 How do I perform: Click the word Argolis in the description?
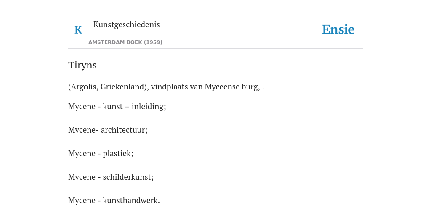pos(83,87)
